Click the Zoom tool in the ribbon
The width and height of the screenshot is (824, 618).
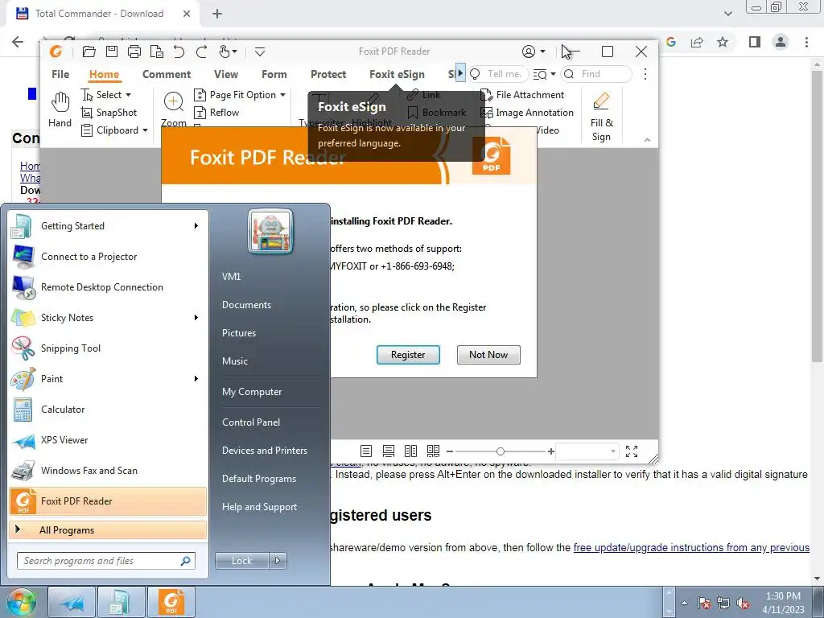174,109
